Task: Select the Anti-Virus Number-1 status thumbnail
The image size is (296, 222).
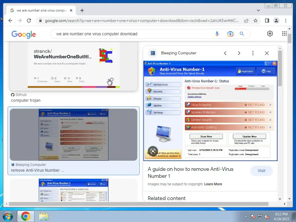Action: 74,135
